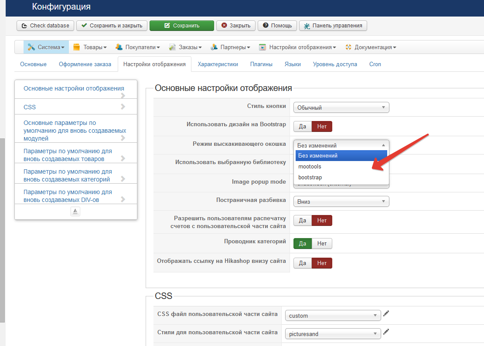Screen dimensions: 484x346
Task: Click the pencil icon beside picturesand style
Action: pyautogui.click(x=386, y=332)
